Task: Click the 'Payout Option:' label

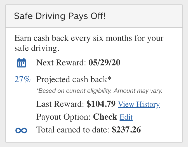Action: pos(64,117)
